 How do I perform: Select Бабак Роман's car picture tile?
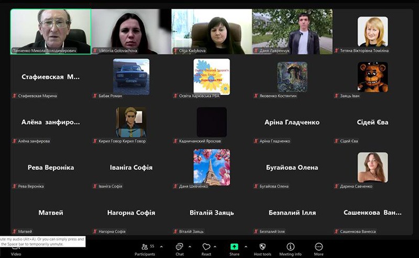(131, 76)
